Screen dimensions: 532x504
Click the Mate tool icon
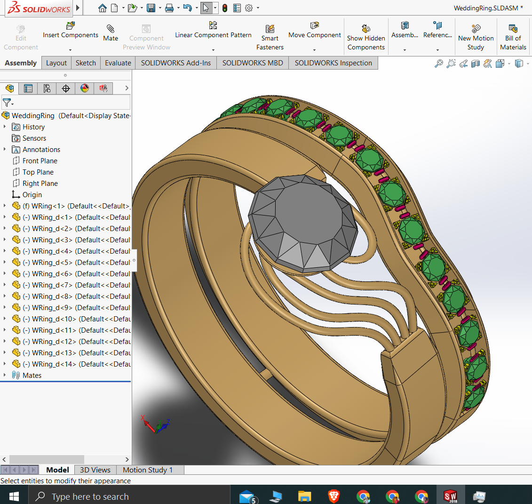click(111, 29)
